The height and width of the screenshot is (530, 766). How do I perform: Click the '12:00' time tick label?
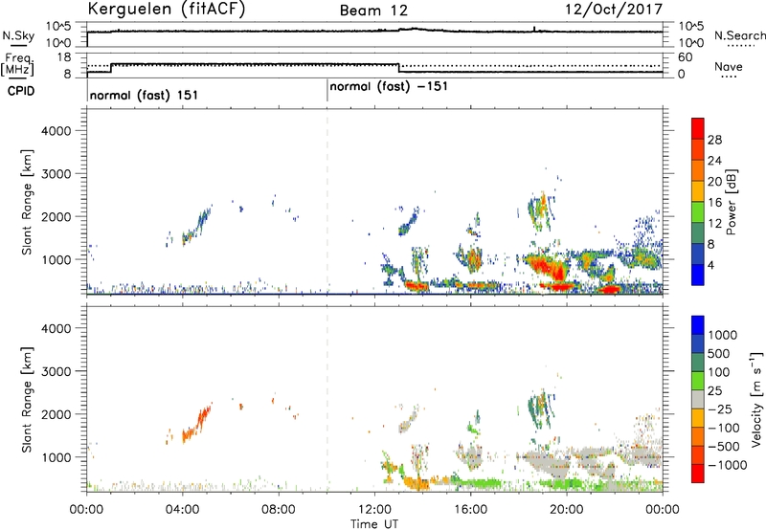374,510
